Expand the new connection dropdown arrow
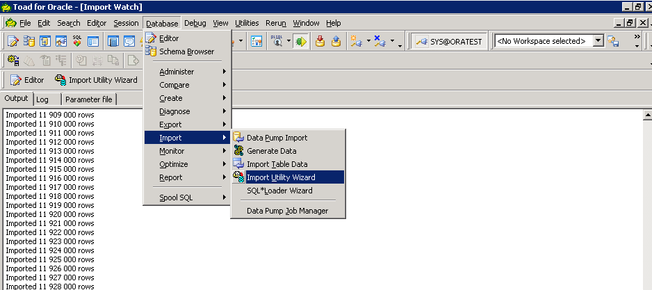 click(x=368, y=41)
